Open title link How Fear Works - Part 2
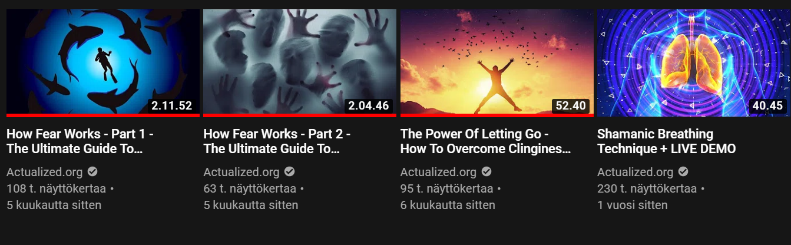This screenshot has height=245, width=791. click(277, 141)
